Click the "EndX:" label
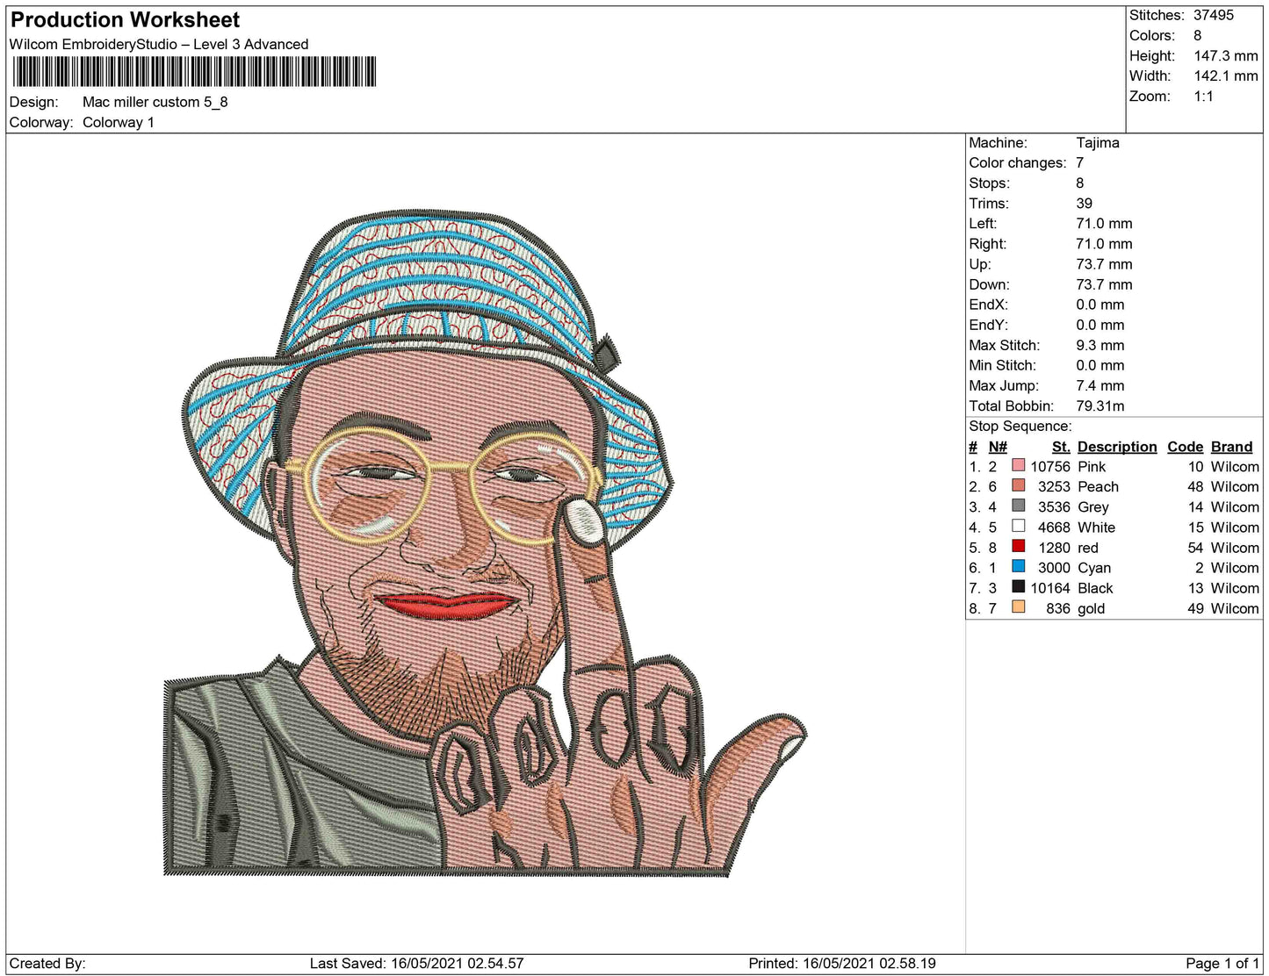 (x=989, y=305)
